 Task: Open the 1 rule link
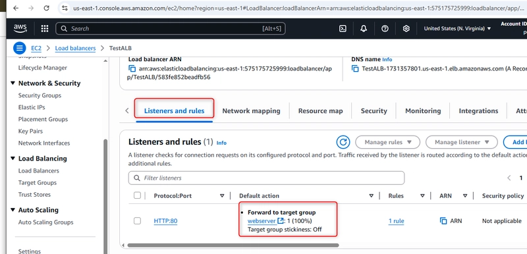396,221
